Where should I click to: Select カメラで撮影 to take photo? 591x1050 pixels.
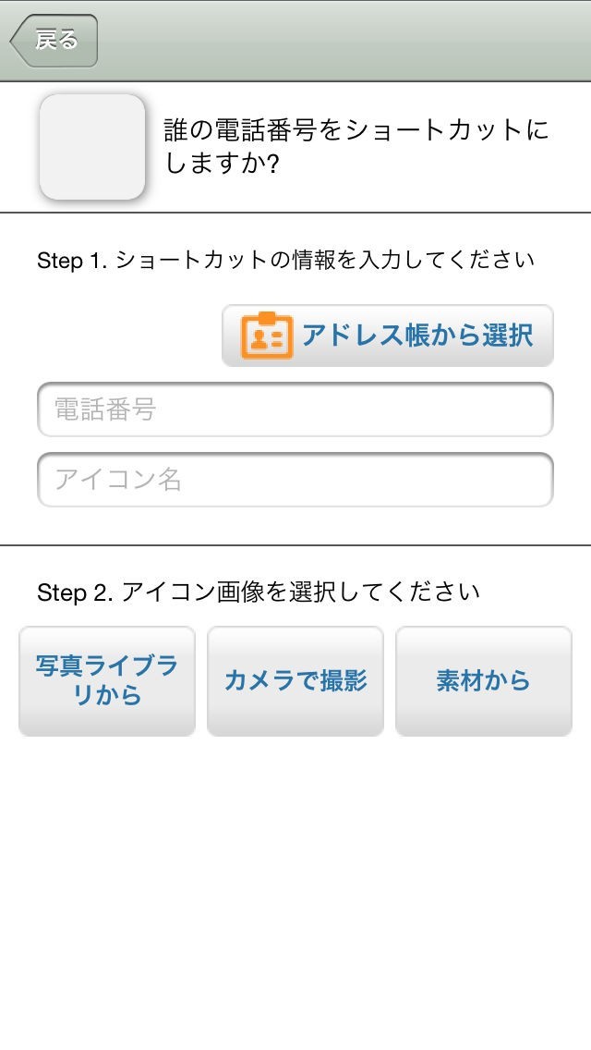pos(295,681)
